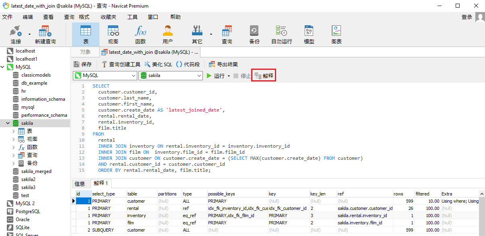This screenshot has height=236, width=485.
Task: Expand the 函数 node under sakila
Action: [14, 147]
